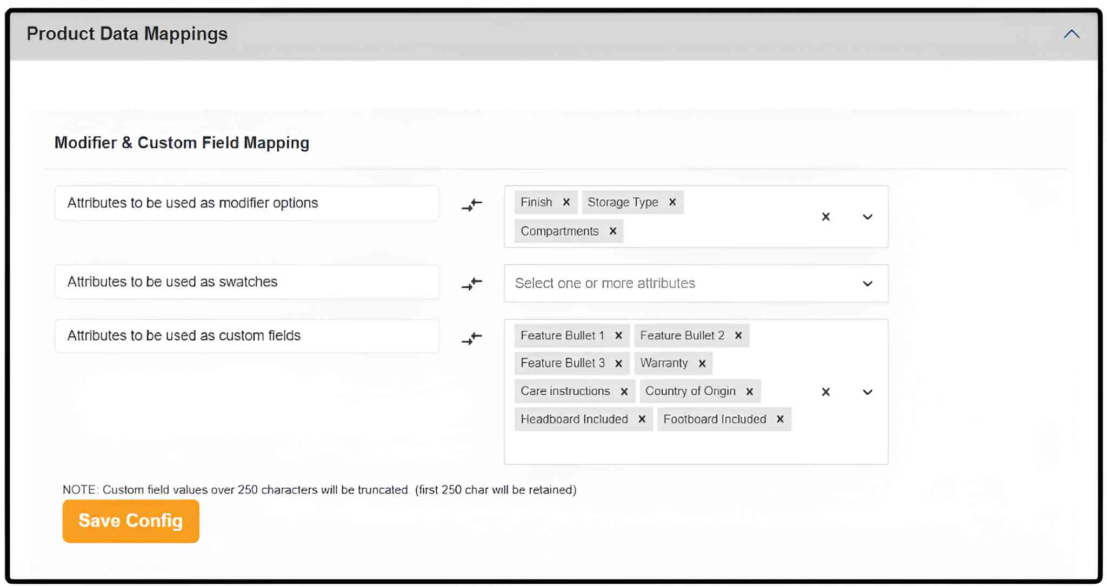This screenshot has height=587, width=1107.
Task: Clear all custom field attributes
Action: point(825,392)
